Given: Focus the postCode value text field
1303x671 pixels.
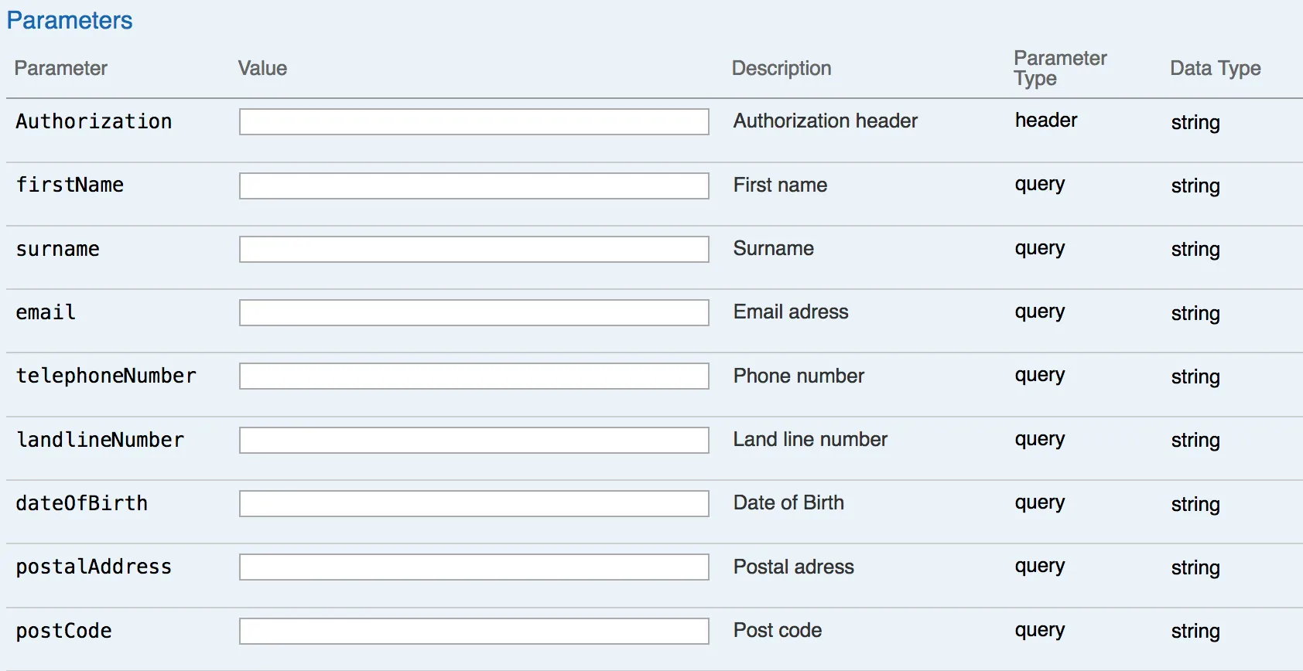Looking at the screenshot, I should pyautogui.click(x=474, y=631).
